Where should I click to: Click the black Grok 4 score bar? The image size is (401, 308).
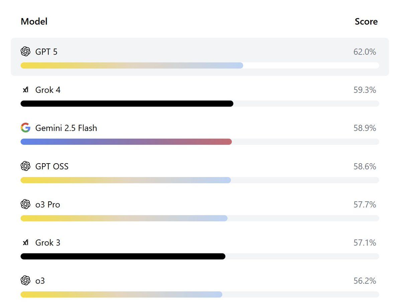pos(127,104)
